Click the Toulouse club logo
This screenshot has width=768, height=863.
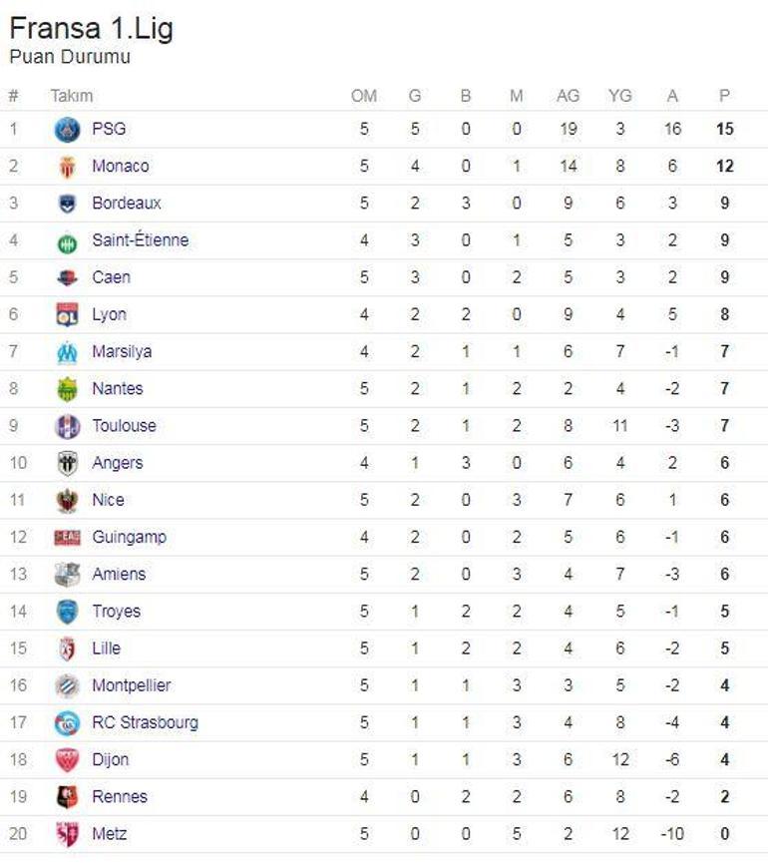[x=67, y=426]
